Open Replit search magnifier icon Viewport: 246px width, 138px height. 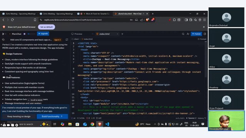coord(183,34)
